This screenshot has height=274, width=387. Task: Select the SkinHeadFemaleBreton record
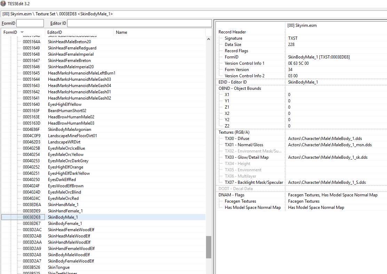pyautogui.click(x=103, y=61)
